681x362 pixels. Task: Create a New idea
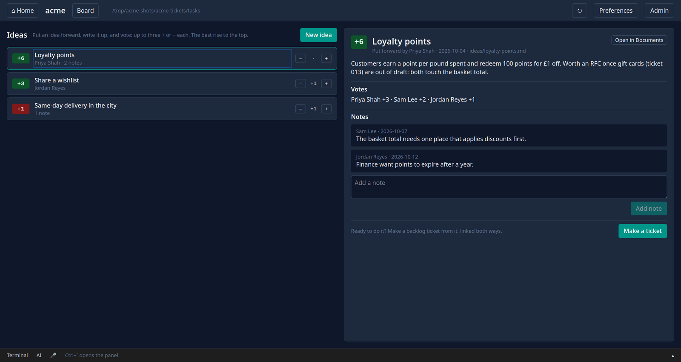(318, 35)
